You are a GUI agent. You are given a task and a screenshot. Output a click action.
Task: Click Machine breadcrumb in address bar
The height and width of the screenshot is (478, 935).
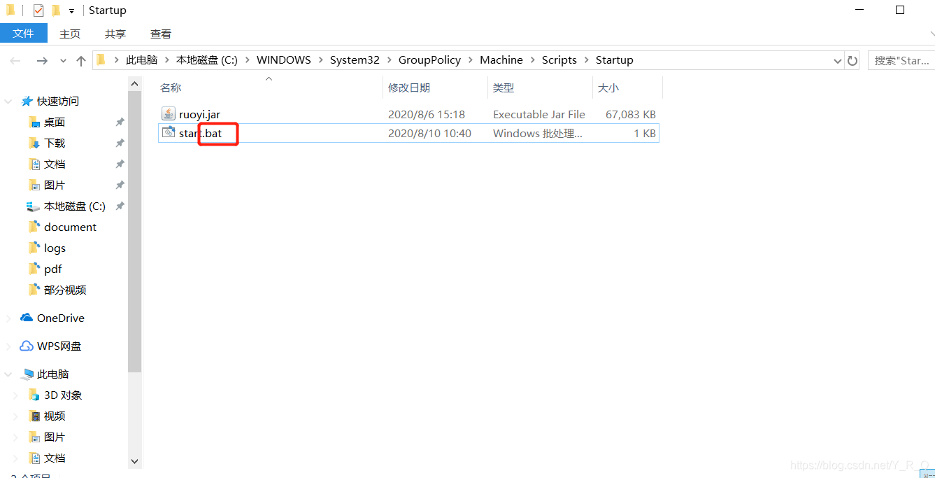pyautogui.click(x=501, y=60)
